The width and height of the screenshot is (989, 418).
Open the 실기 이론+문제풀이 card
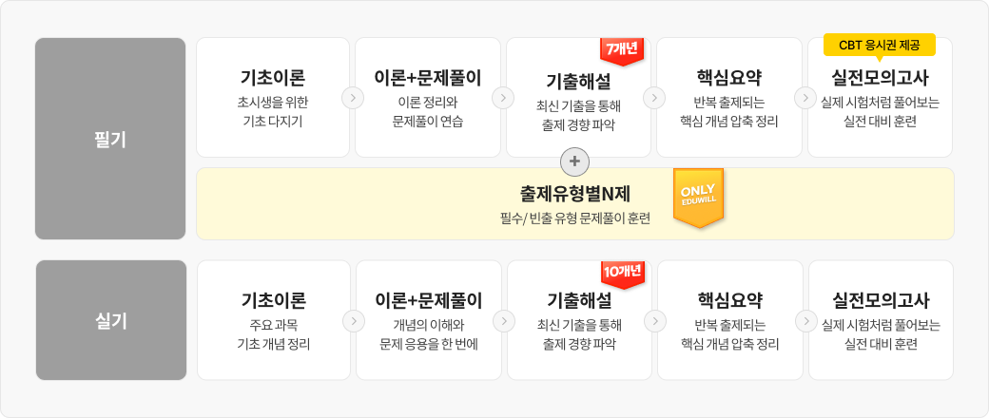428,320
